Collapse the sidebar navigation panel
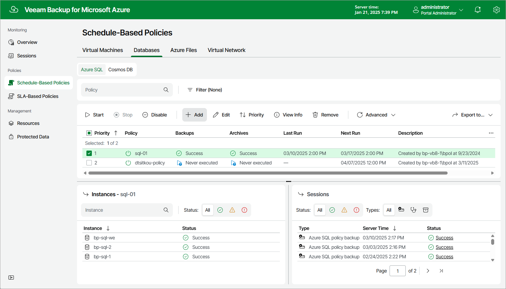506x289 pixels. tap(11, 278)
